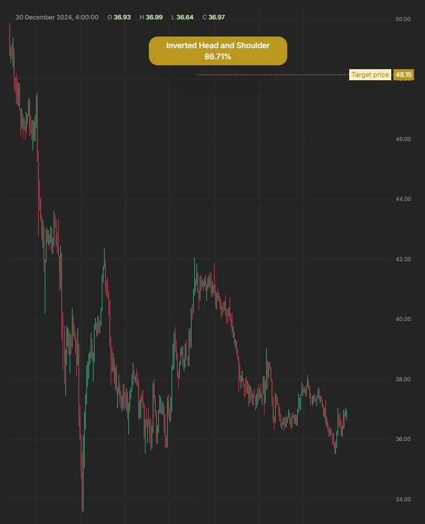This screenshot has width=425, height=524.
Task: Select the Open value 36.93
Action: (122, 17)
